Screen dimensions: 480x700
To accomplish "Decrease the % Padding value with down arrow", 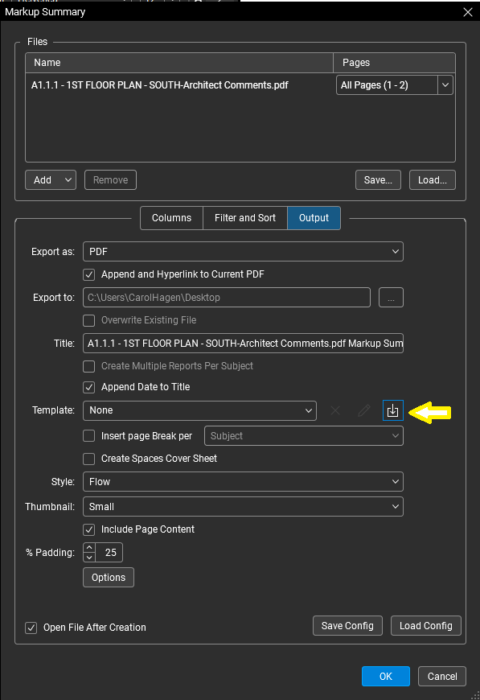I will tap(89, 557).
